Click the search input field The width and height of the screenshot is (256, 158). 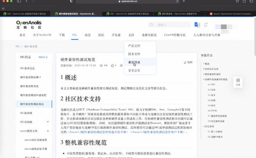click(x=171, y=25)
